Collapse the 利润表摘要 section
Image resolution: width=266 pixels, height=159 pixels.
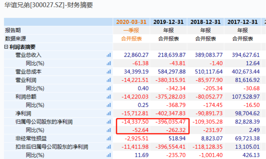(x=6, y=47)
